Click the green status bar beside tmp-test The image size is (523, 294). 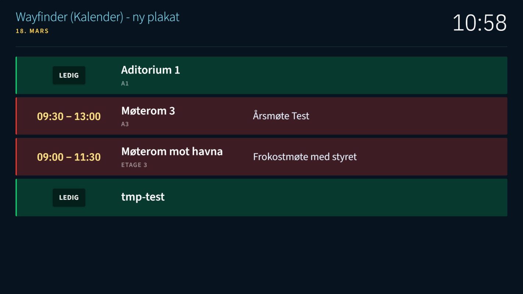click(x=16, y=198)
